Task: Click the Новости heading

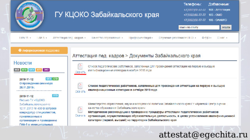Action: (x=23, y=63)
